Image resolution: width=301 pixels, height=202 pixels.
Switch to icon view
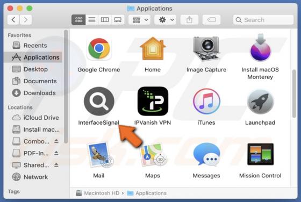(x=78, y=20)
